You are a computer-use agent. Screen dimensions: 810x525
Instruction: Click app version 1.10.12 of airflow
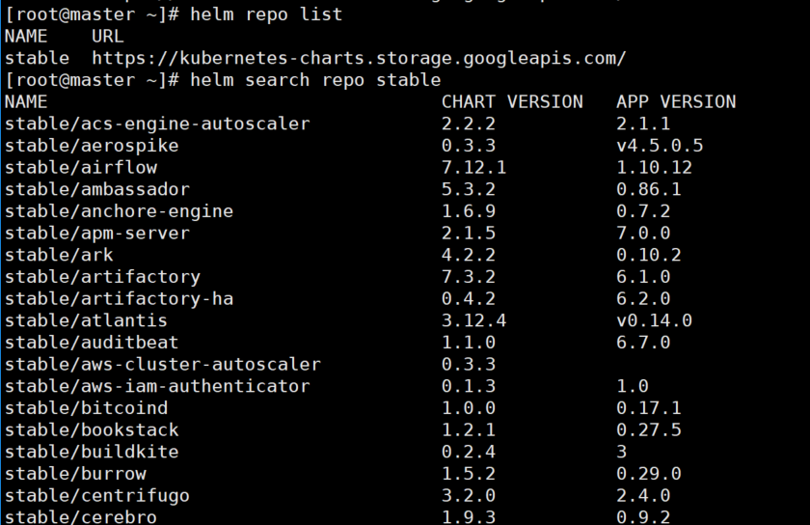654,168
